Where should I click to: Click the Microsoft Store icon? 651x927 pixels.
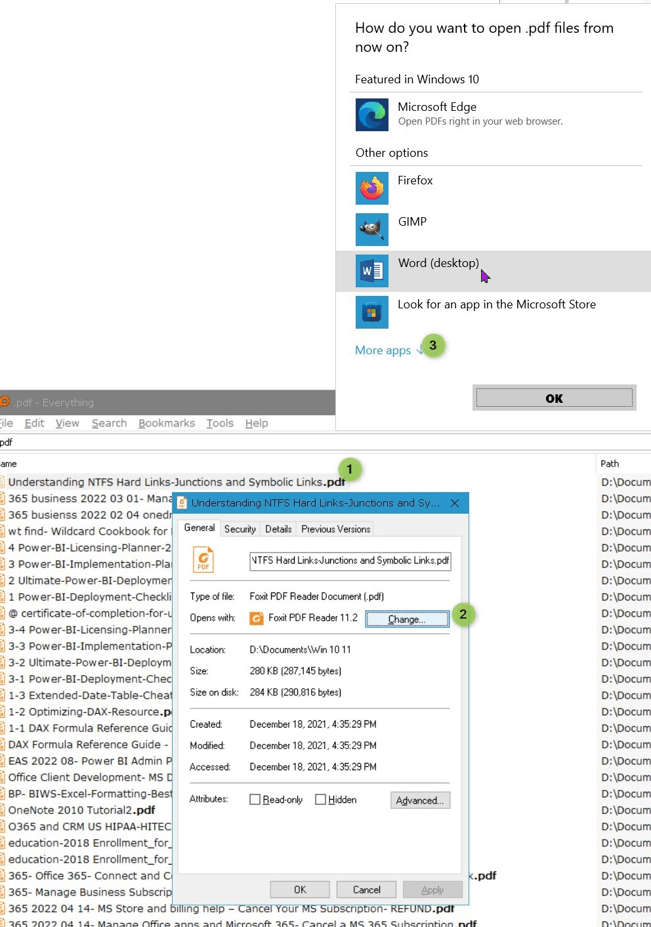[372, 312]
